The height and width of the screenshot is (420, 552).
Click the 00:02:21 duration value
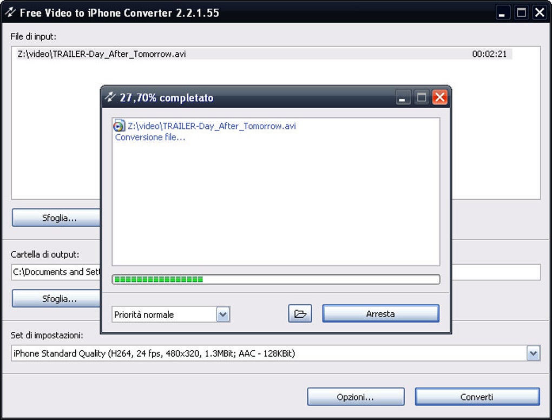point(489,54)
